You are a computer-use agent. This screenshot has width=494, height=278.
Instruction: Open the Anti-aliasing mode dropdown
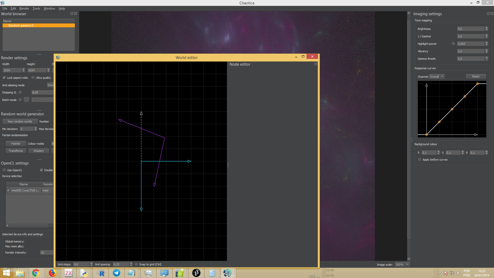tap(50, 85)
